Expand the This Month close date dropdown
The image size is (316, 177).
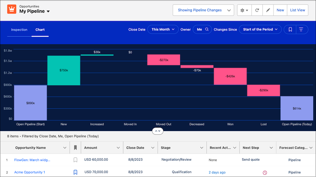click(x=162, y=29)
